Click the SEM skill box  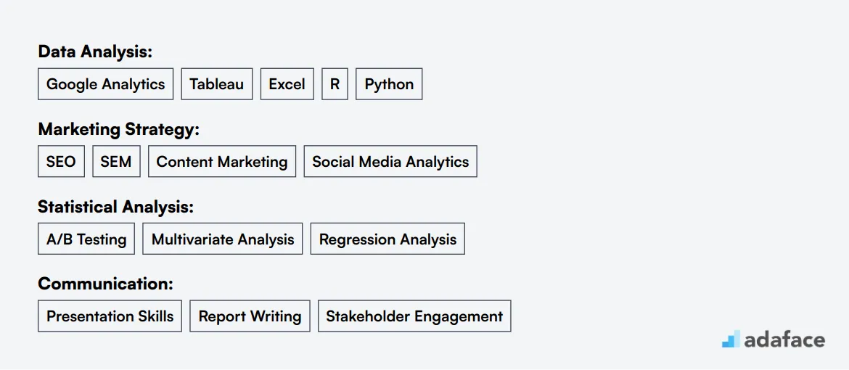click(x=116, y=162)
